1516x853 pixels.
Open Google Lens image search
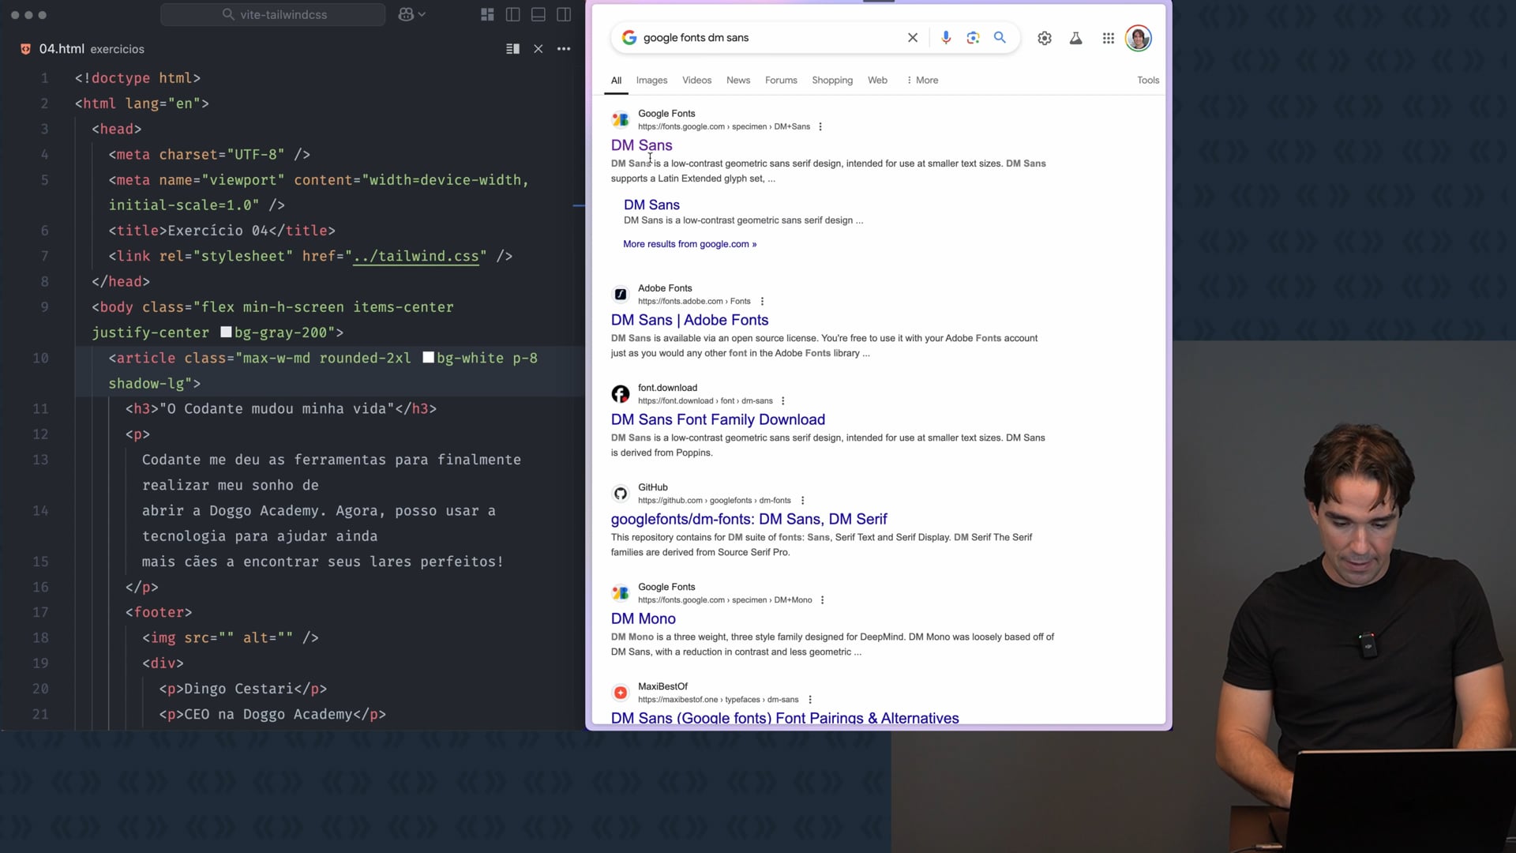click(x=973, y=37)
